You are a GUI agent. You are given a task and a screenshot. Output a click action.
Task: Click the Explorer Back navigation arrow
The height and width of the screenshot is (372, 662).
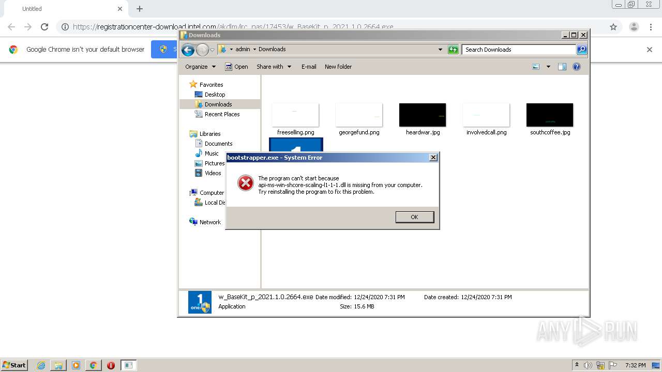tap(188, 50)
